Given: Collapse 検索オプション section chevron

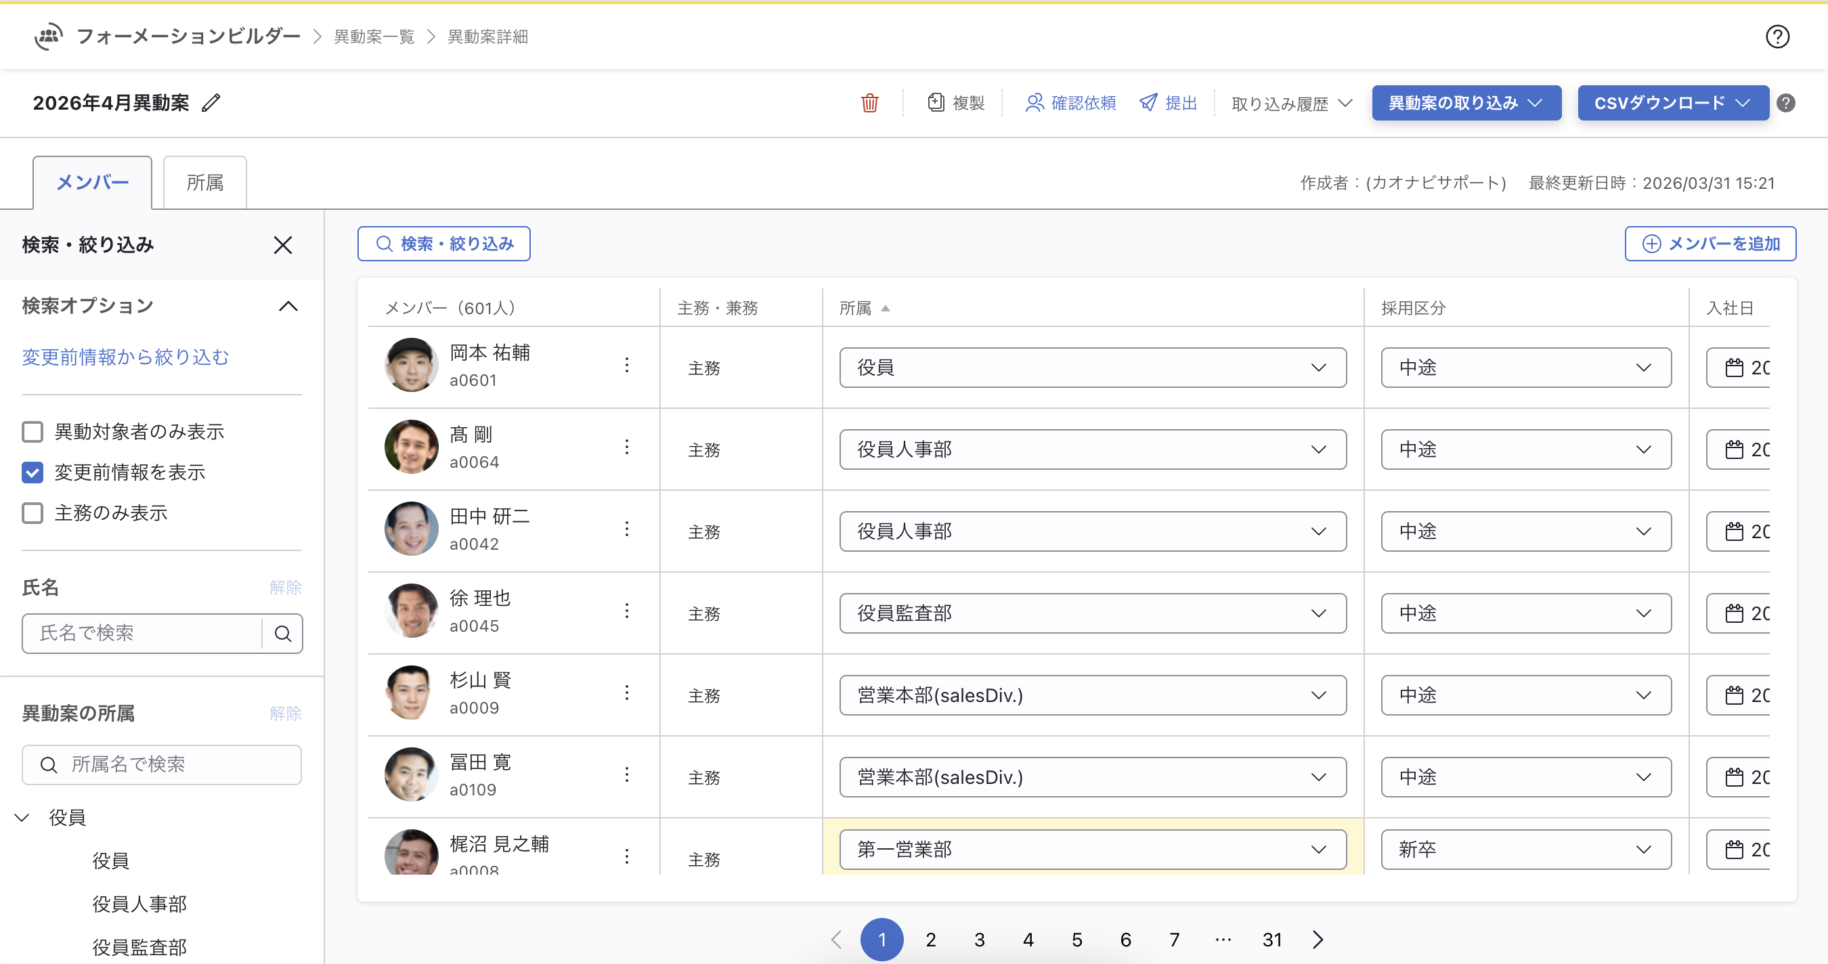Looking at the screenshot, I should pyautogui.click(x=287, y=307).
